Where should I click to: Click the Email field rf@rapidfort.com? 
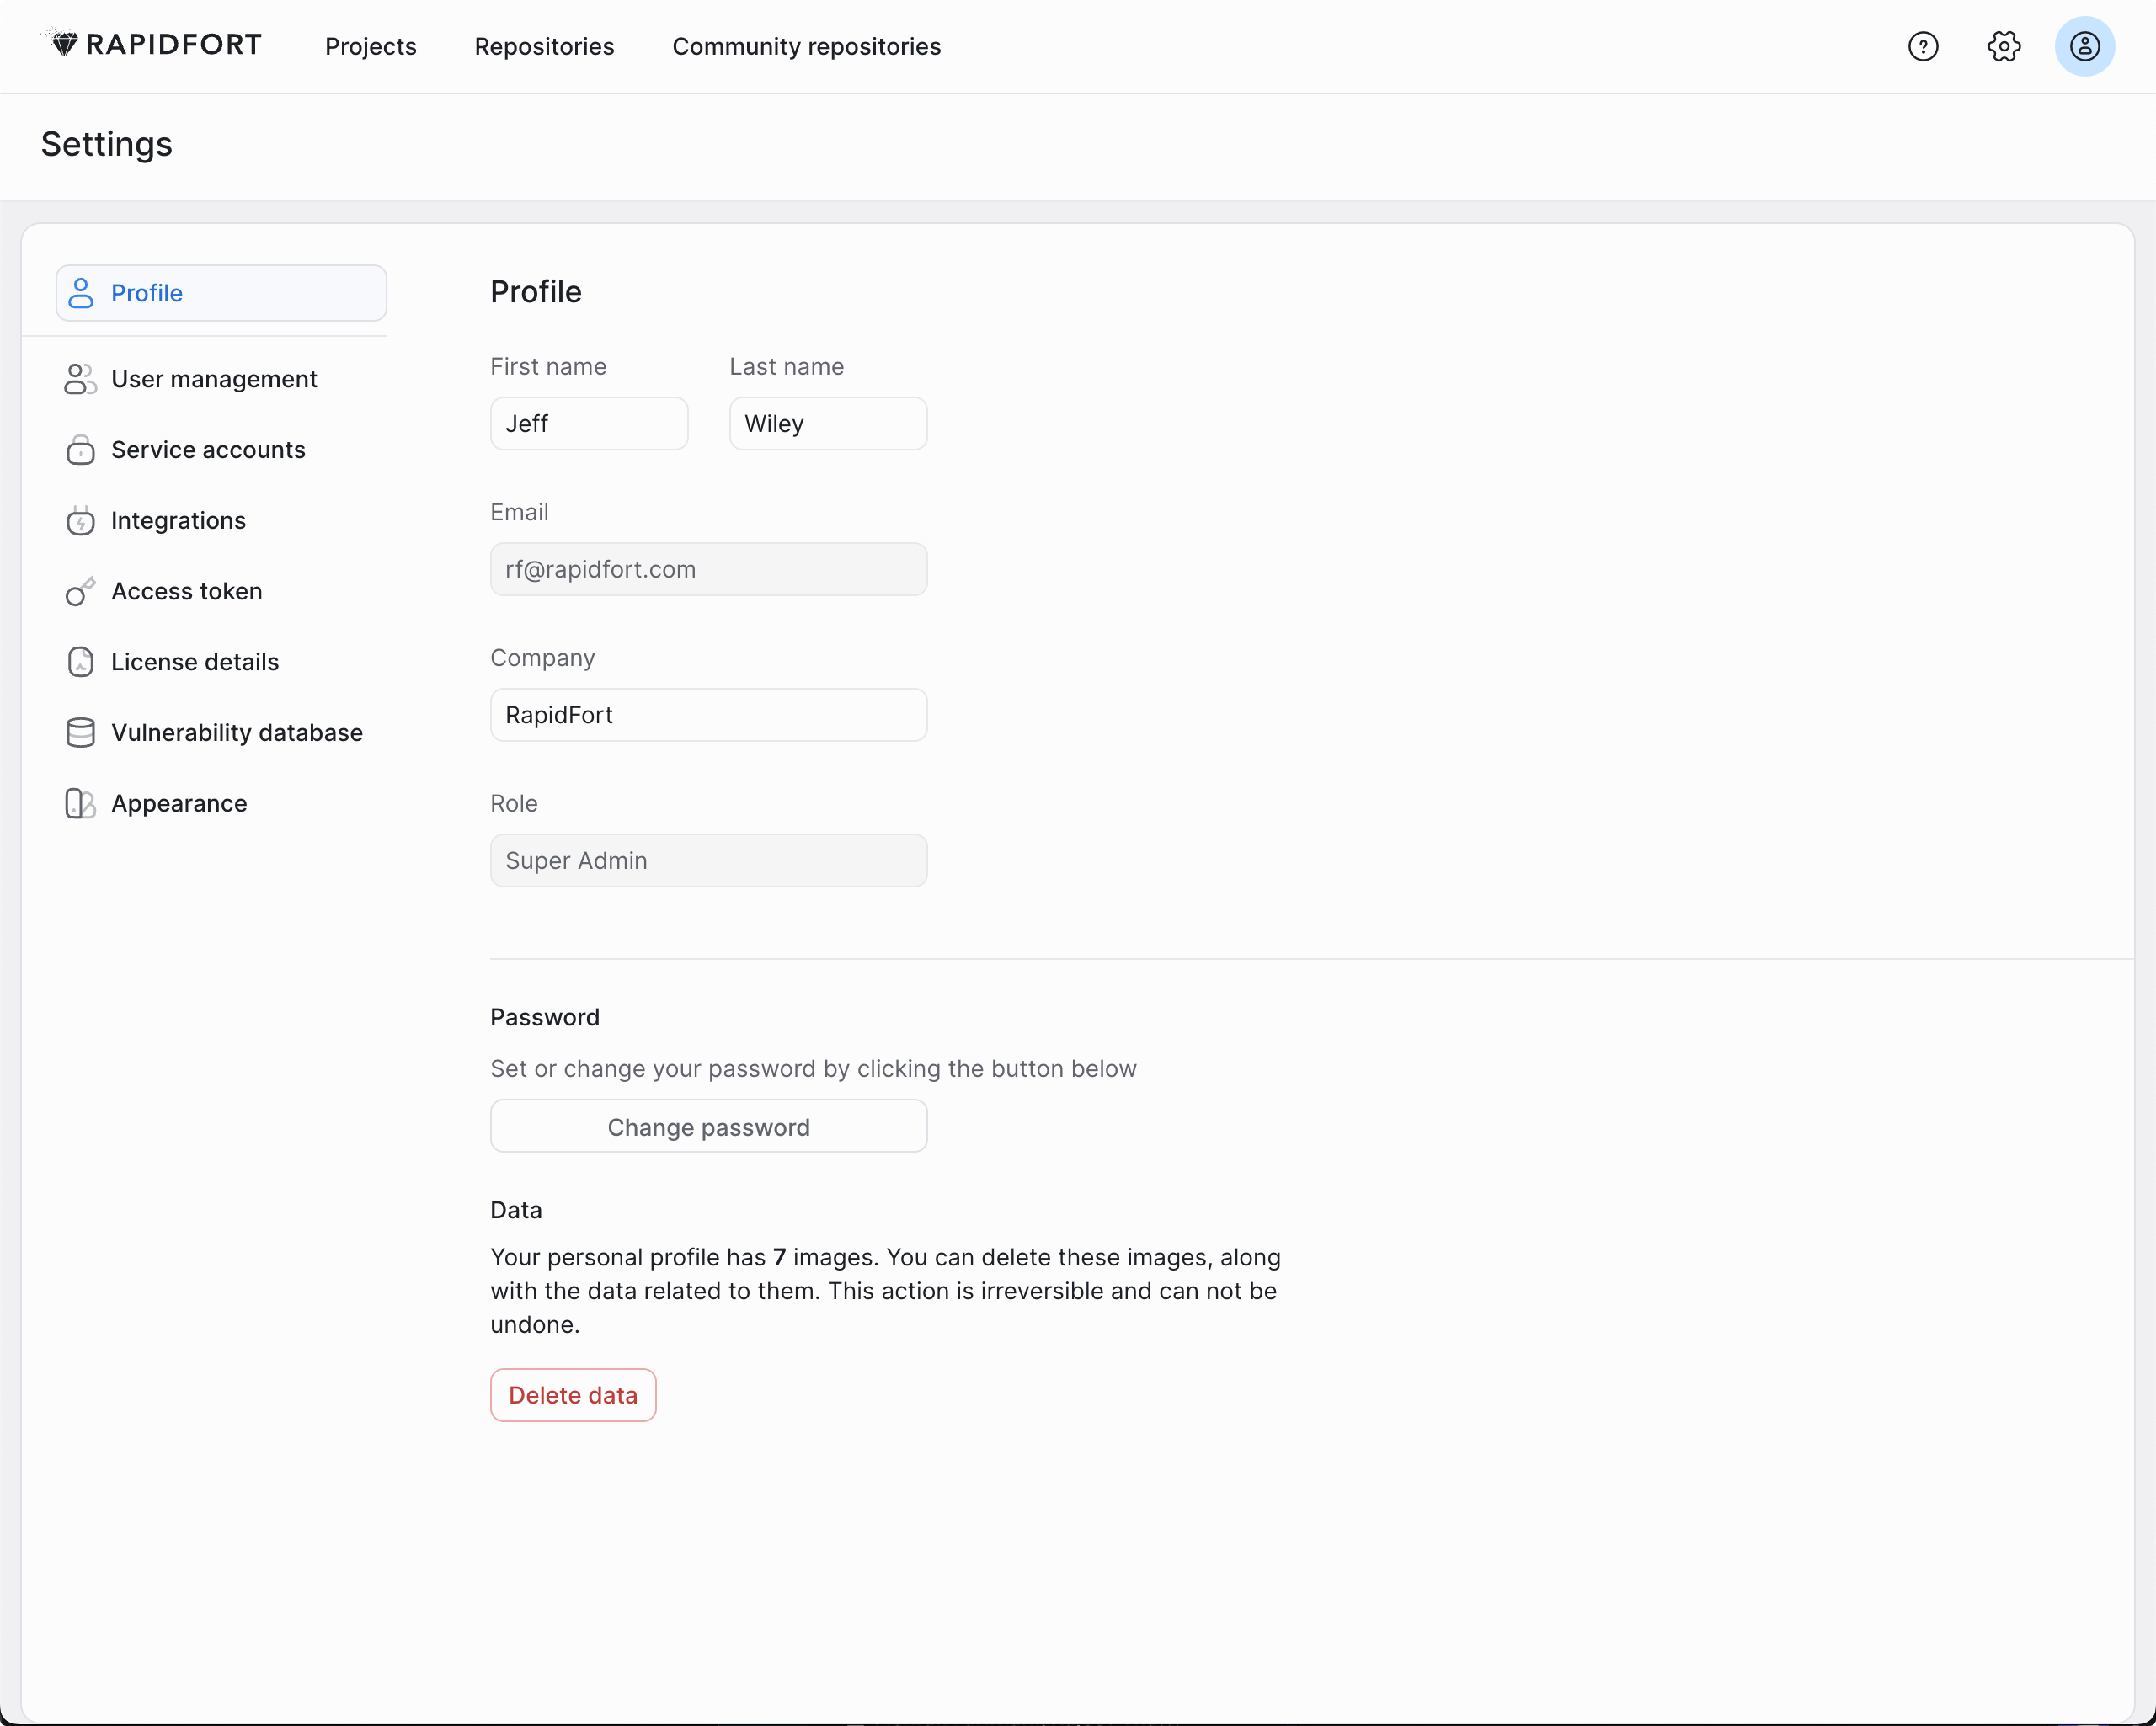708,569
